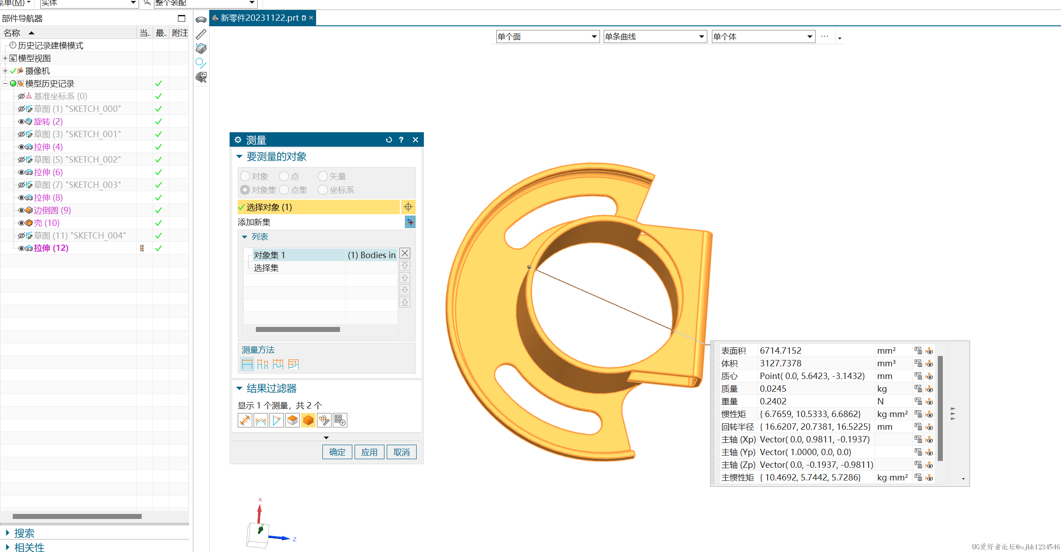Reset the Measure dialog with refresh icon
The image size is (1061, 552).
(x=389, y=140)
